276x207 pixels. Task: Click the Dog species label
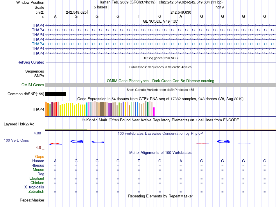pyautogui.click(x=41, y=174)
